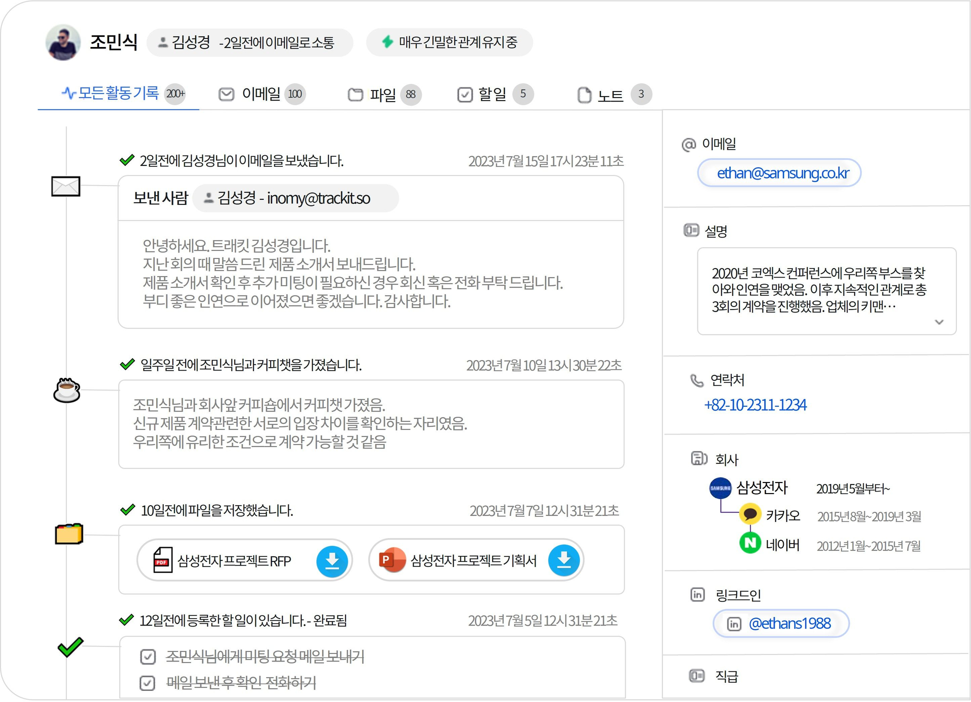Open LinkedIn profile @ethans1988
Viewport: 971px width, 702px height.
(x=781, y=624)
